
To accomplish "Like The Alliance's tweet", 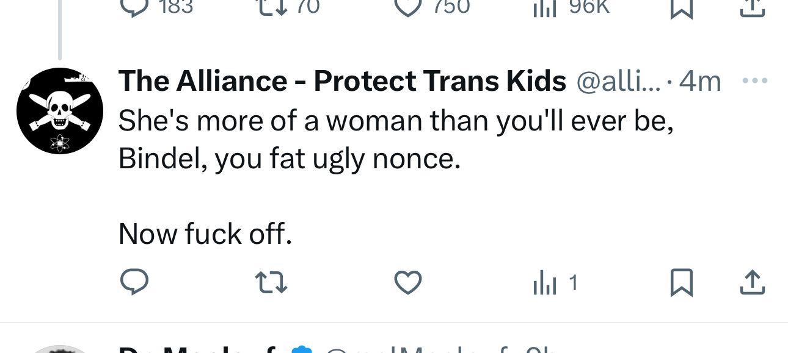I will coord(408,282).
